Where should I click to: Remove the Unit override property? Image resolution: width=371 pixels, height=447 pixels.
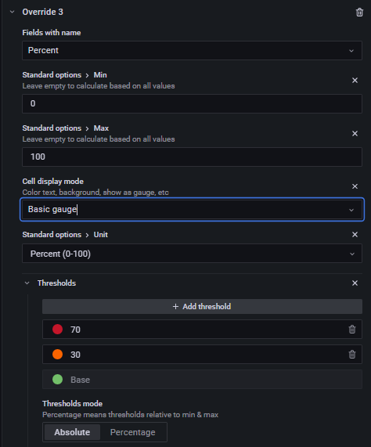coord(355,235)
